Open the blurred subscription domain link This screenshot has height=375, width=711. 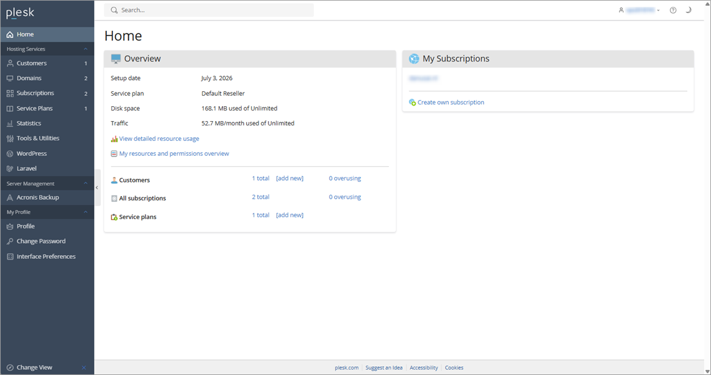coord(423,78)
